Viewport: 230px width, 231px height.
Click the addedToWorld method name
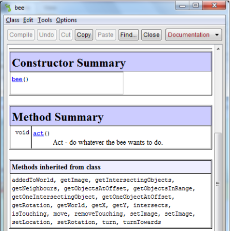[x=33, y=180]
